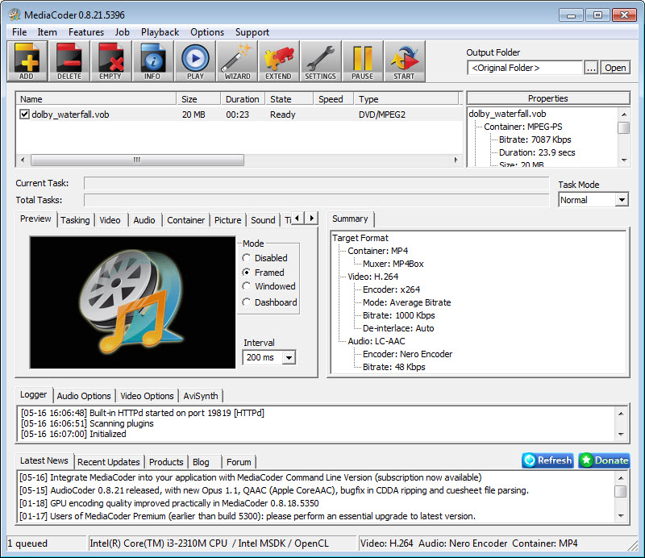Click the DELETE toolbar icon
645x558 pixels.
pos(69,61)
